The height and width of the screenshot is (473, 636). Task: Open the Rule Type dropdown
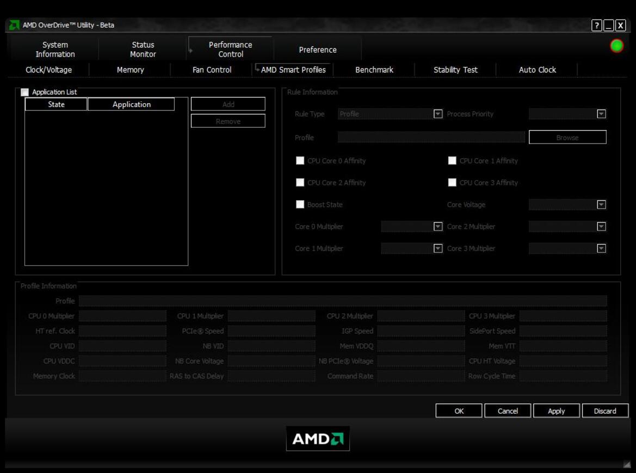(x=437, y=114)
